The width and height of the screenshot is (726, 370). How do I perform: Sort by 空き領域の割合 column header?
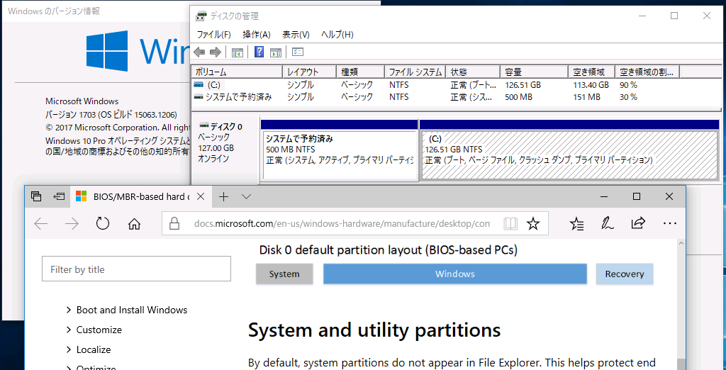coord(647,72)
